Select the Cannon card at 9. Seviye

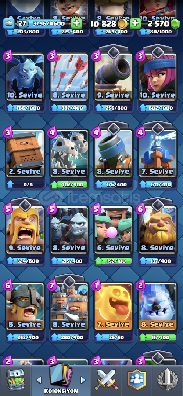[x=113, y=77]
